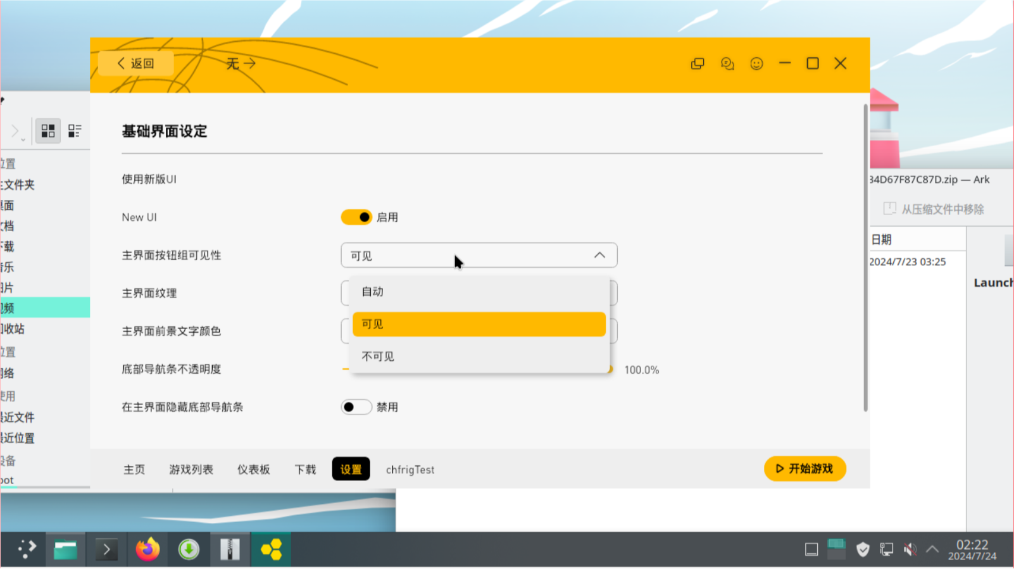Go back using the 返回 button

(136, 63)
